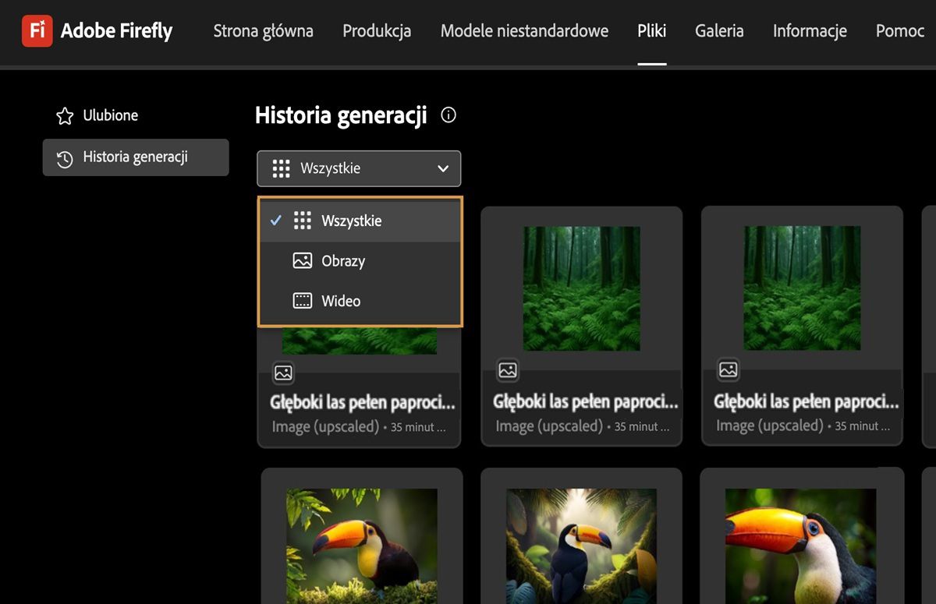Click the image type icon on left fern card
The width and height of the screenshot is (936, 604).
283,373
